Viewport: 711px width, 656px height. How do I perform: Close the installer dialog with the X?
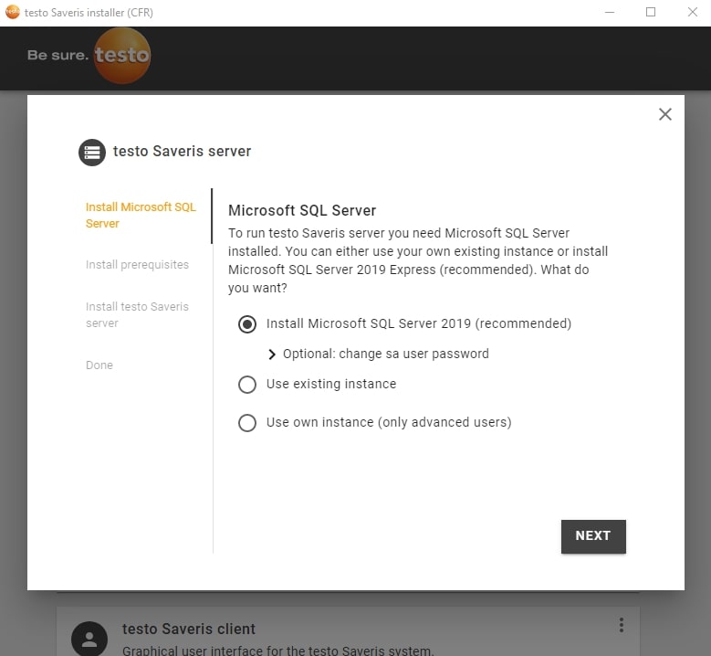665,114
